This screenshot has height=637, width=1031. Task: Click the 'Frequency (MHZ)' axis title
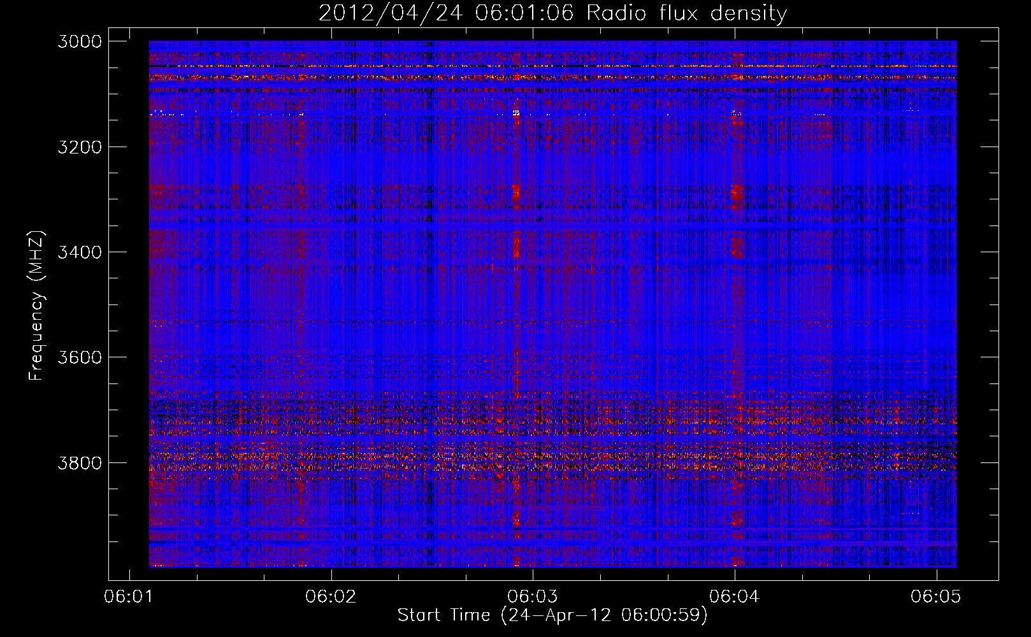[36, 305]
